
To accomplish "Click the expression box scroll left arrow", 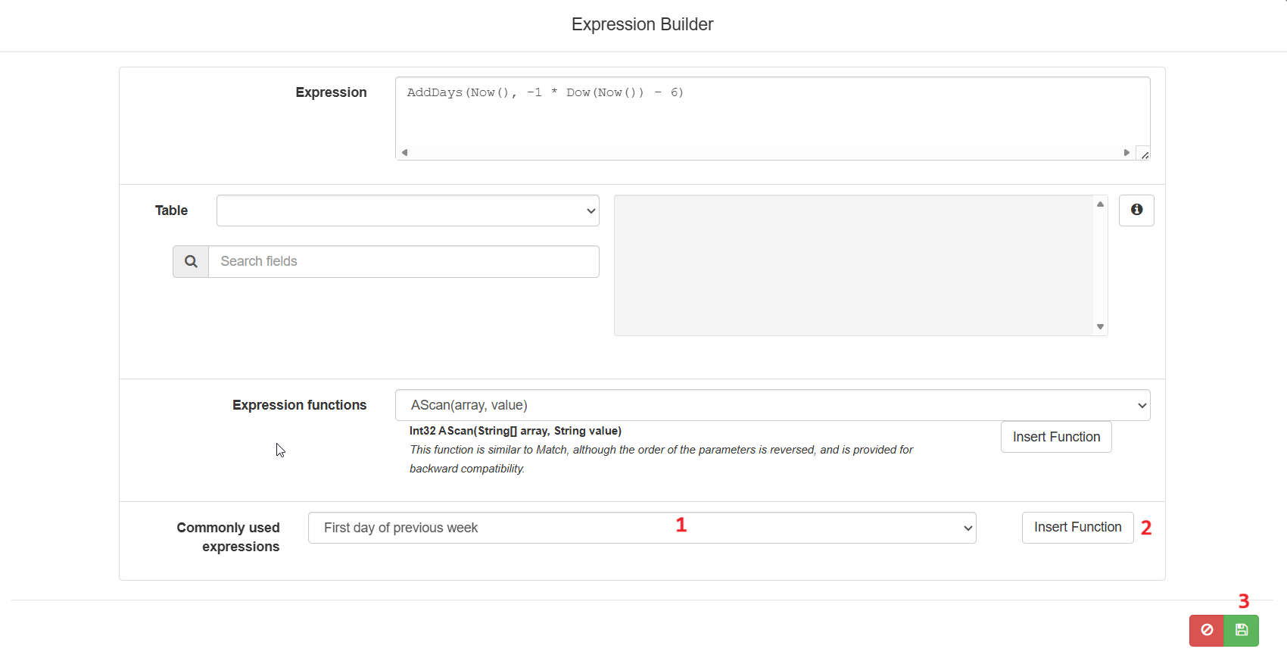I will pos(405,152).
